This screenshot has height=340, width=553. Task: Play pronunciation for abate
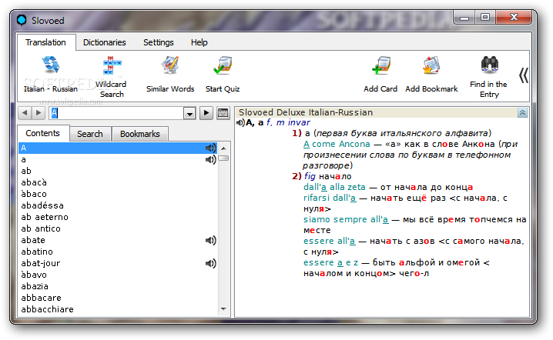click(210, 240)
